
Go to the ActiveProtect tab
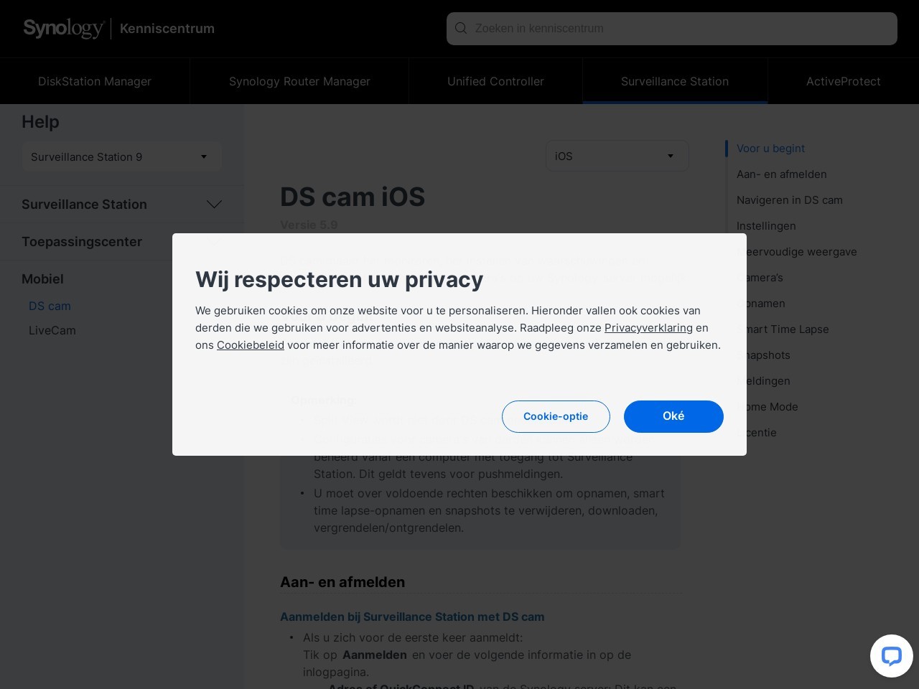coord(843,81)
